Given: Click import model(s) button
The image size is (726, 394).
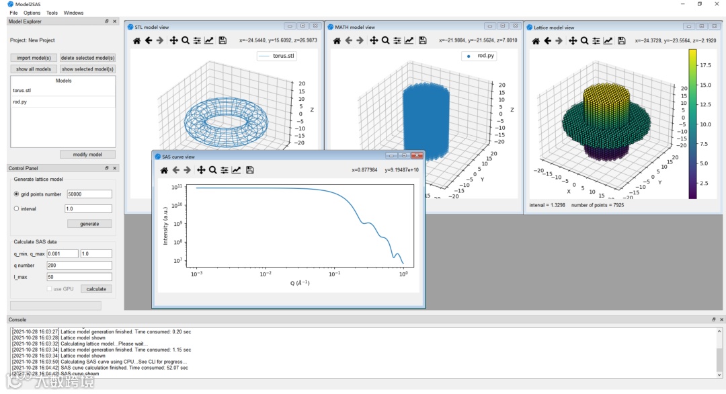Looking at the screenshot, I should (34, 58).
